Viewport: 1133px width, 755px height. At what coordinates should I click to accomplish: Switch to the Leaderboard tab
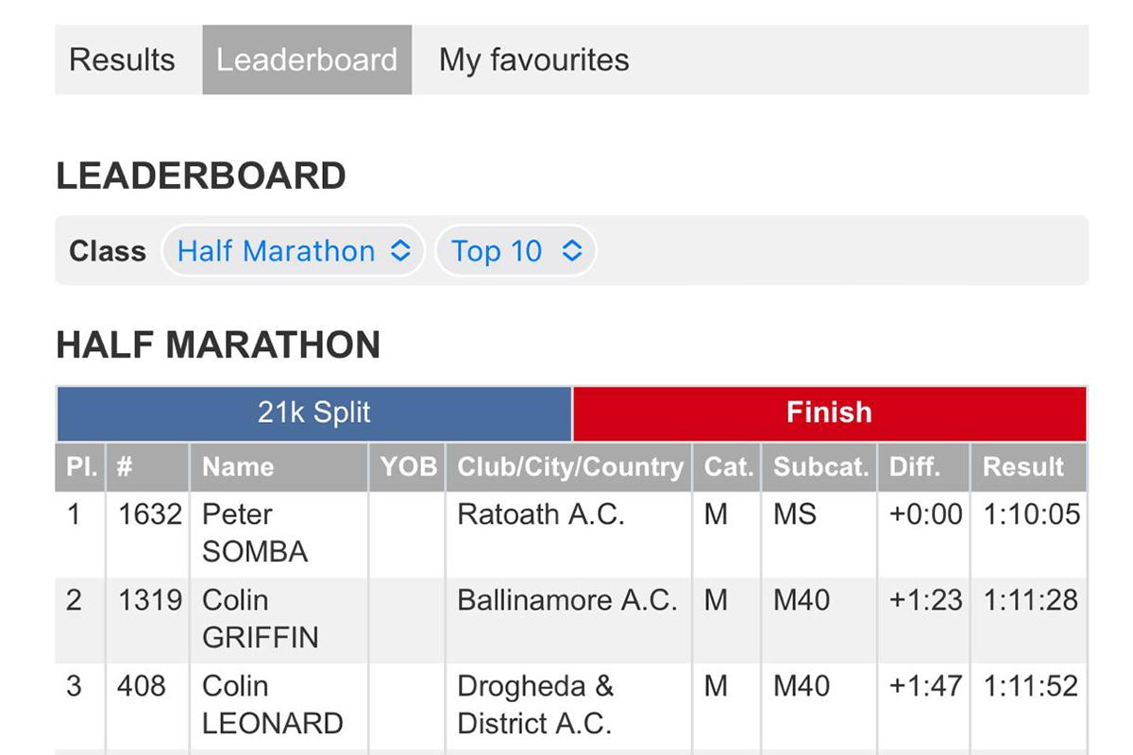pyautogui.click(x=307, y=59)
